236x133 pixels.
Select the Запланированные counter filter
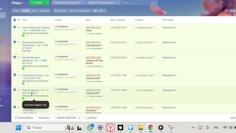tap(80, 11)
